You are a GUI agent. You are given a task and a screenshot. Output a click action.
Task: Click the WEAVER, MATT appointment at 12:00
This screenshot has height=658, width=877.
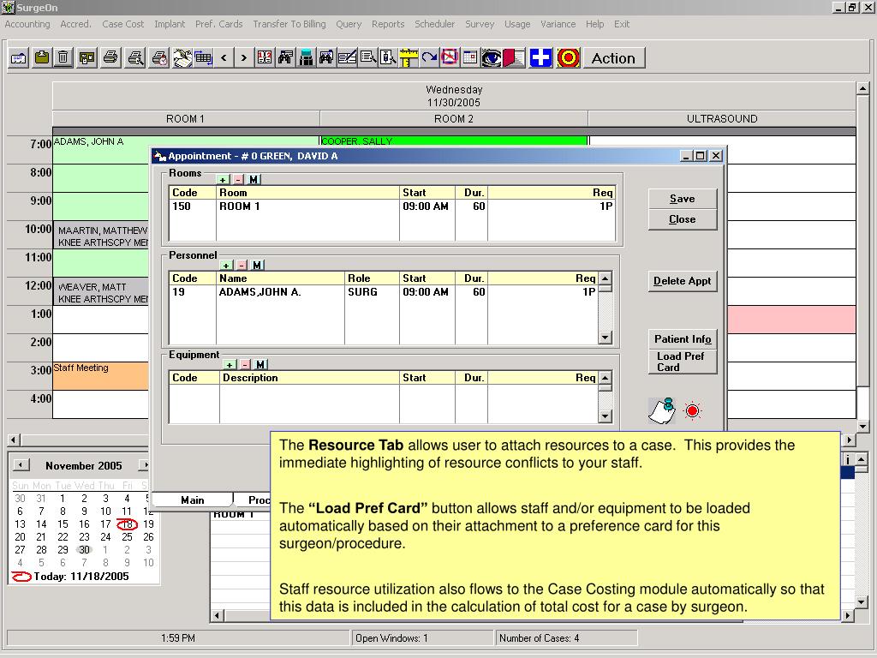(x=101, y=293)
